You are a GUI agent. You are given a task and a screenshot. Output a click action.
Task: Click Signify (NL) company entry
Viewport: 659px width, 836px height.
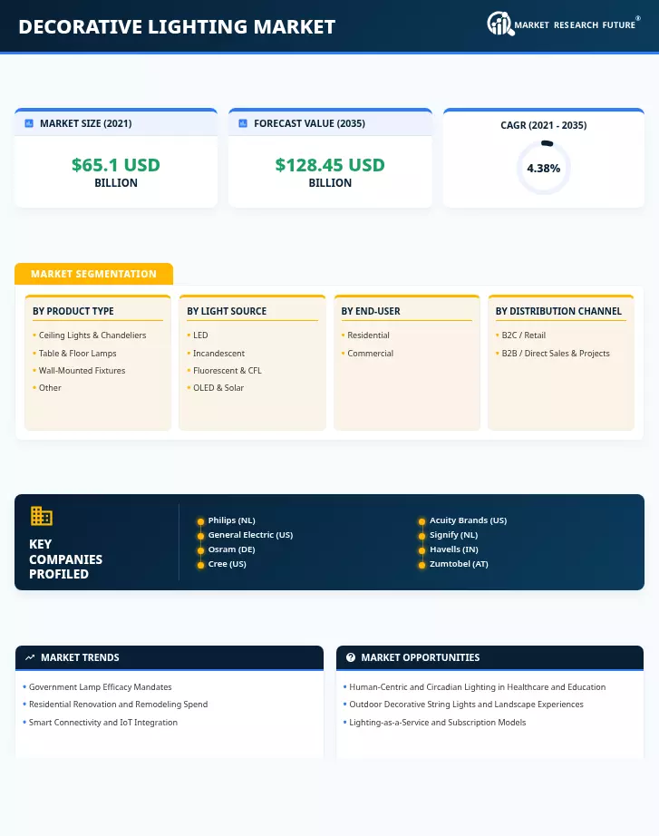[x=454, y=535]
